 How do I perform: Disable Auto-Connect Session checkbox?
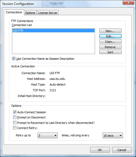tap(15, 112)
